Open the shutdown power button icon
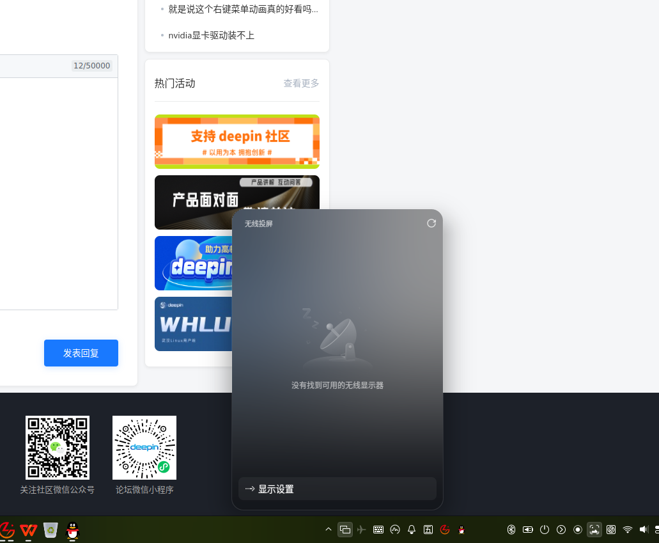The image size is (659, 543). tap(545, 530)
